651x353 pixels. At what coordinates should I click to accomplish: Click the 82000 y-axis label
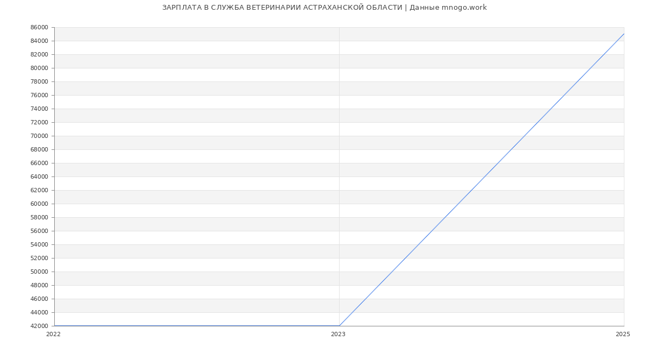tap(40, 55)
